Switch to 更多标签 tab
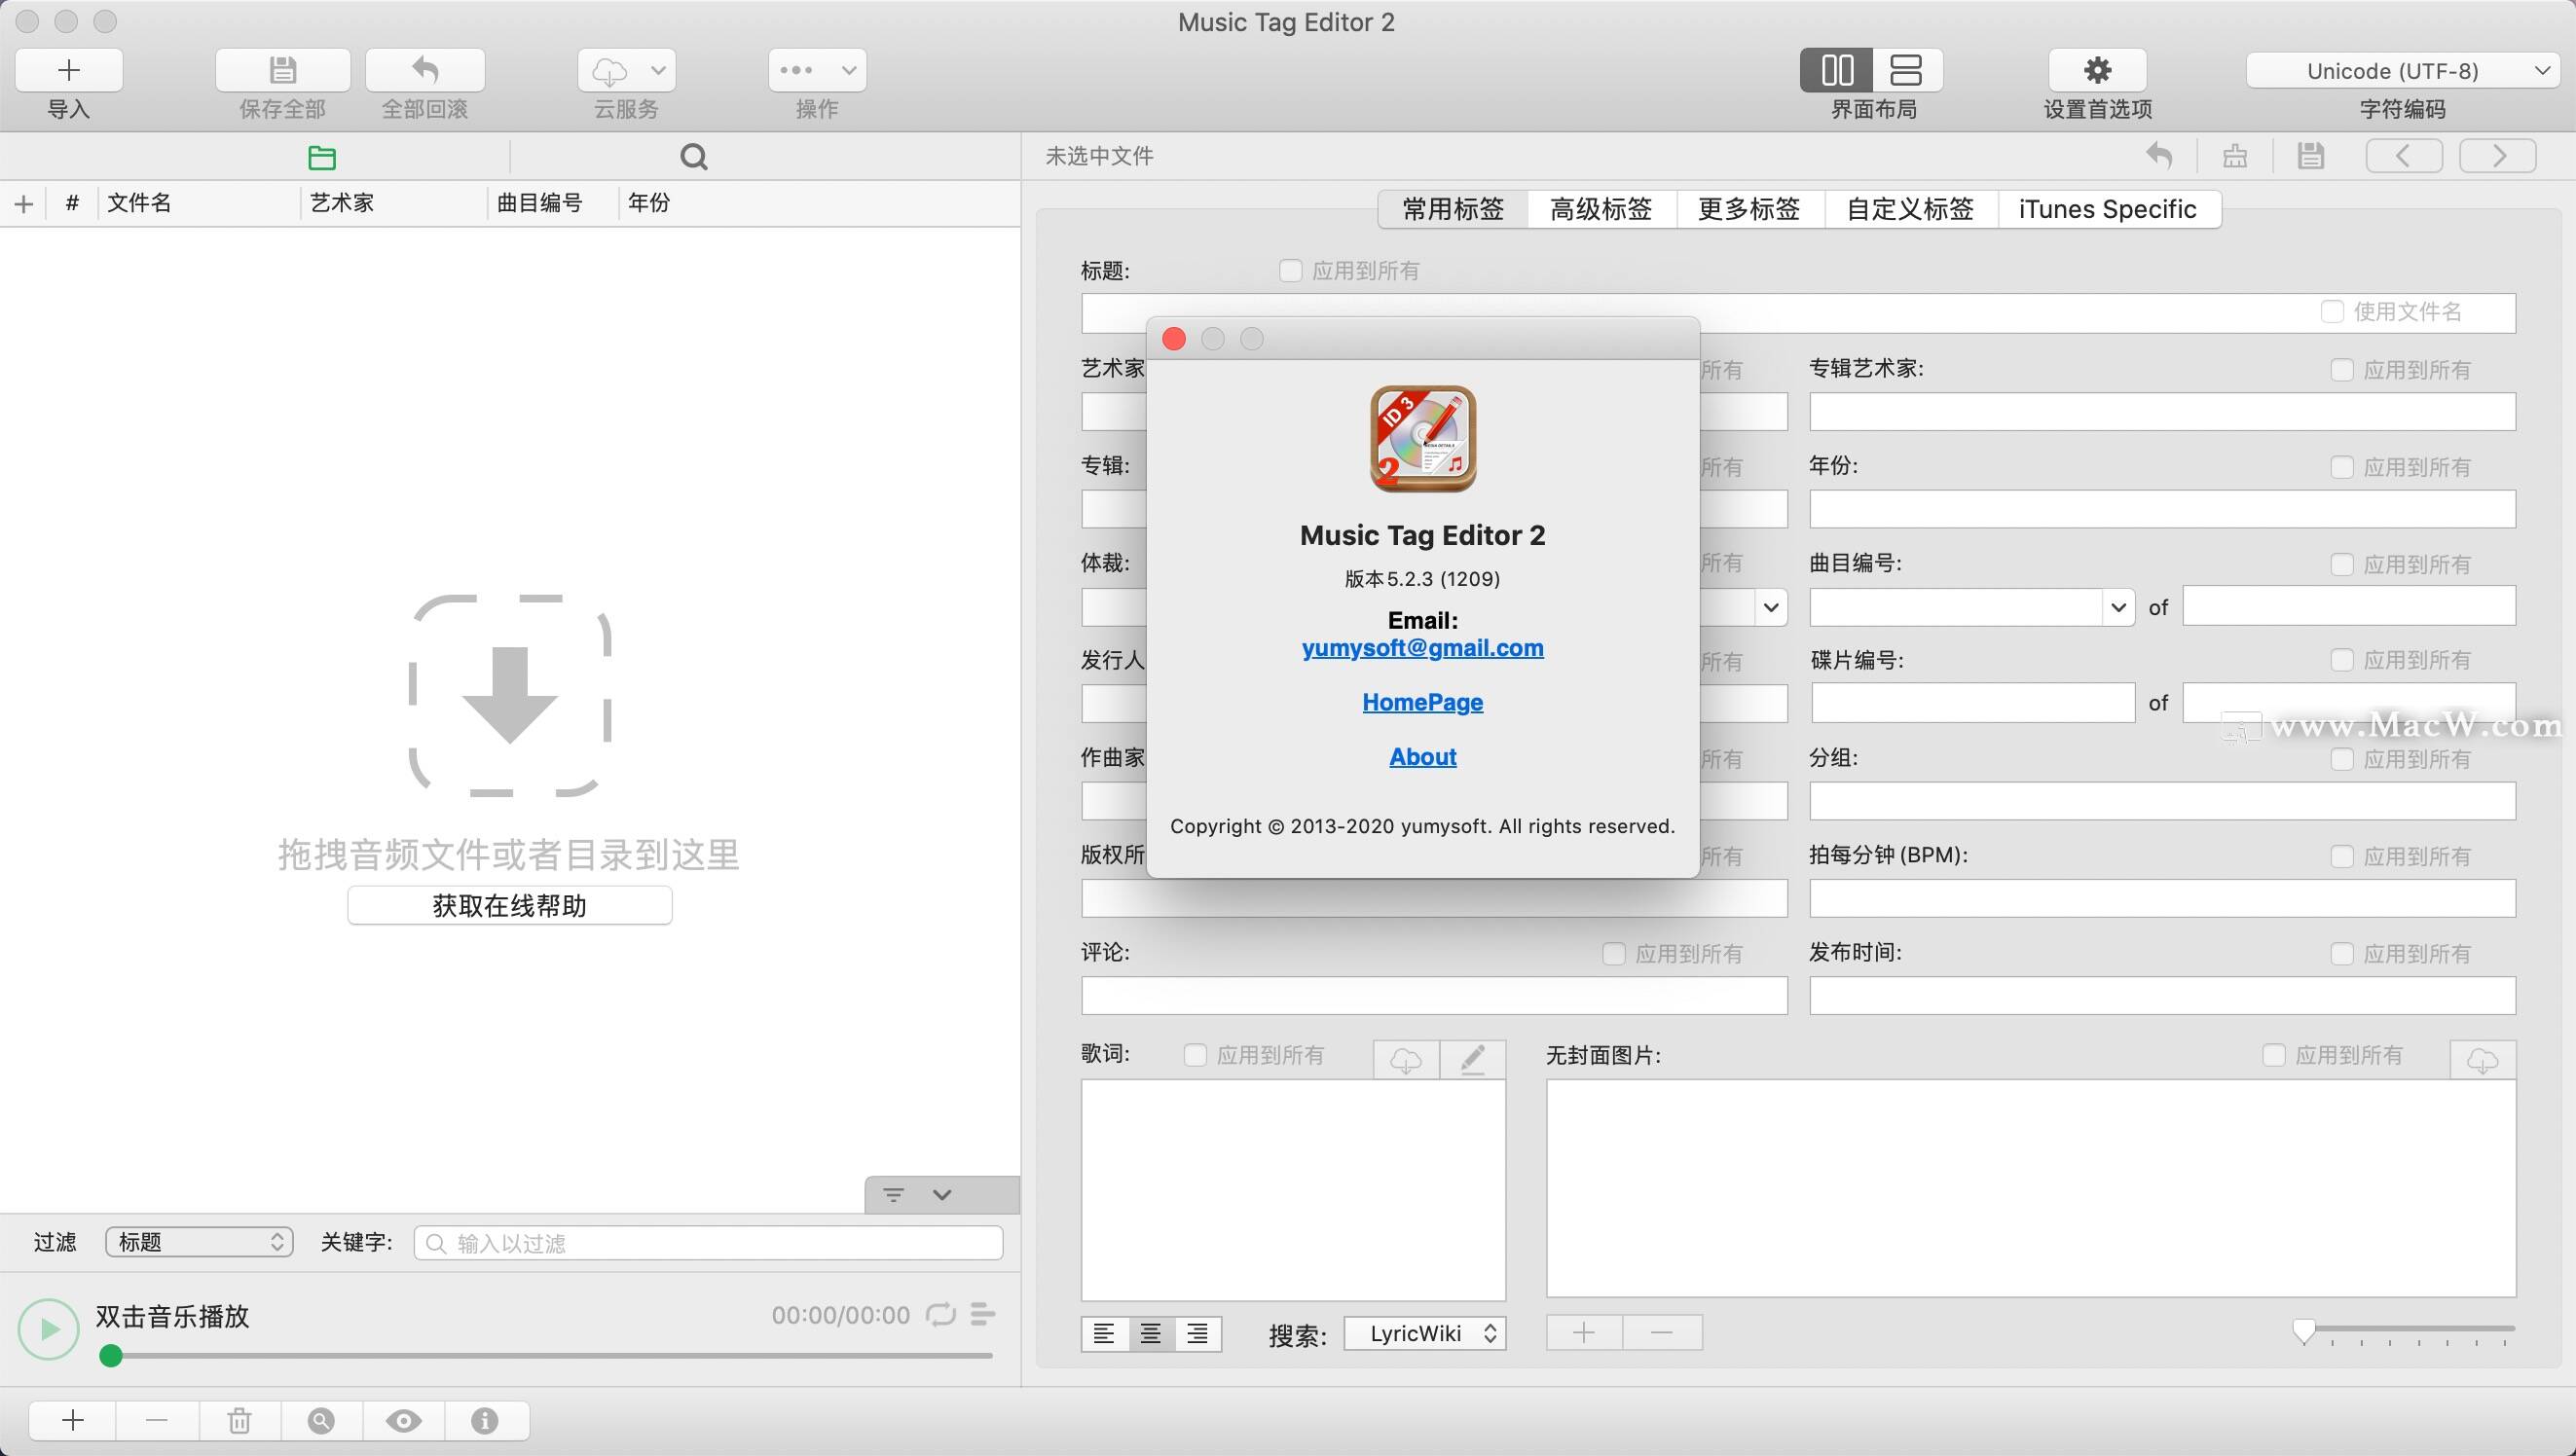The image size is (2576, 1456). [1749, 209]
